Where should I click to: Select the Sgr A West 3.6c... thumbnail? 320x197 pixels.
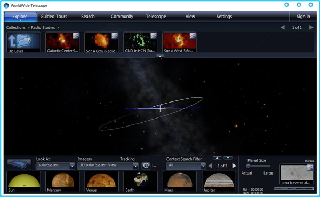(179, 43)
